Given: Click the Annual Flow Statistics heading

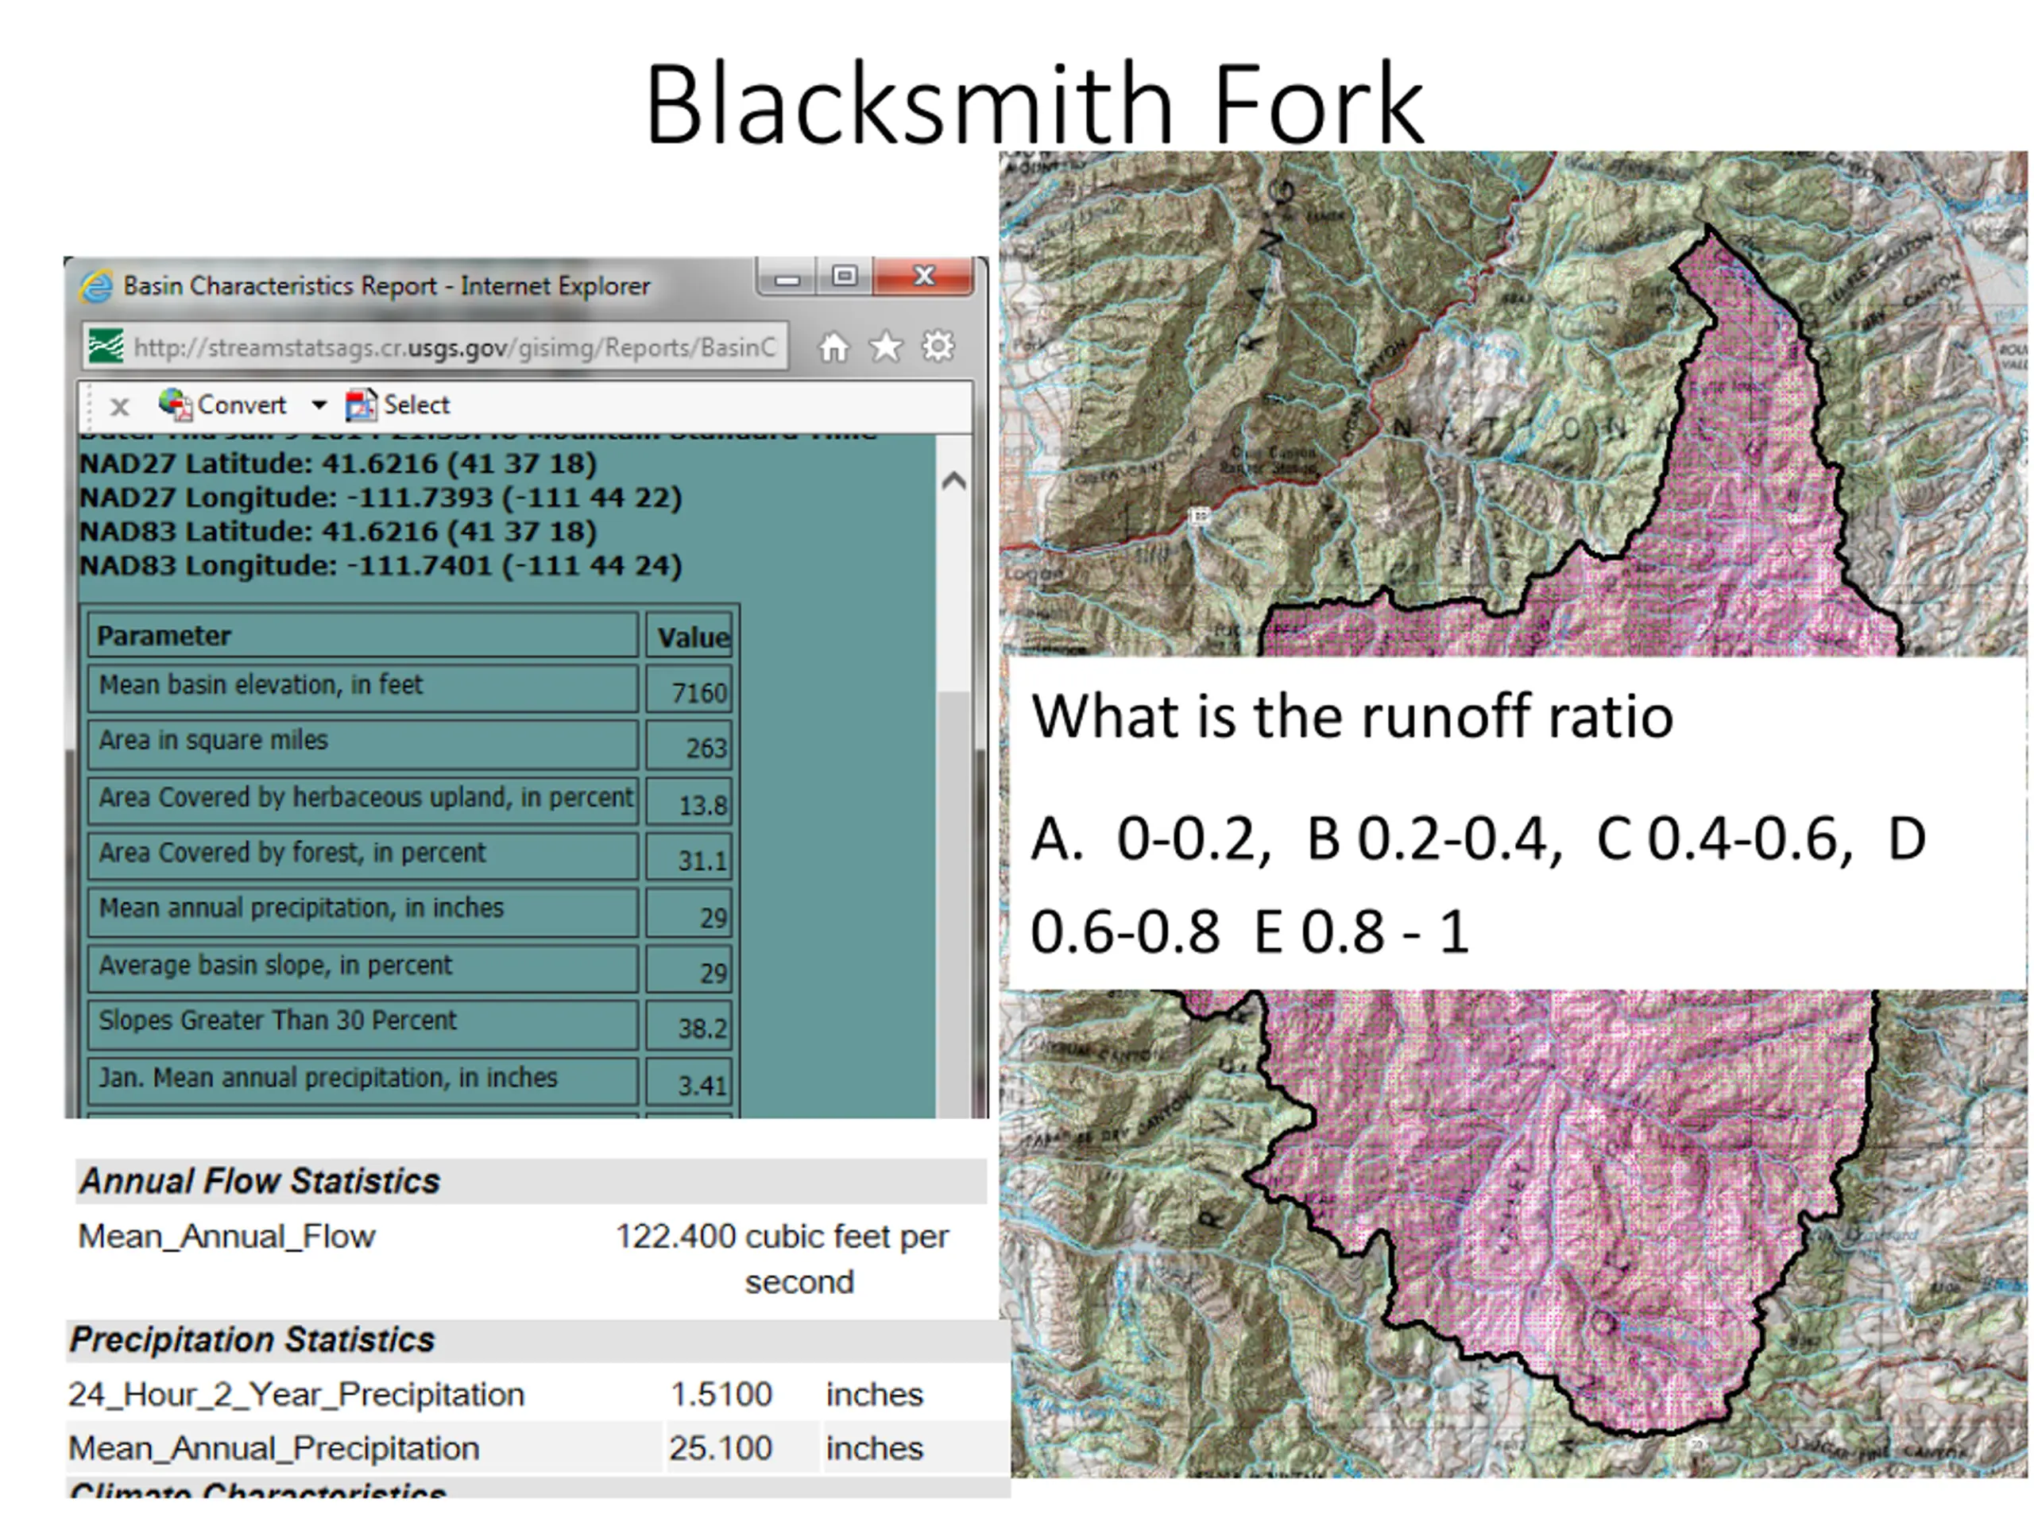Looking at the screenshot, I should tap(259, 1181).
